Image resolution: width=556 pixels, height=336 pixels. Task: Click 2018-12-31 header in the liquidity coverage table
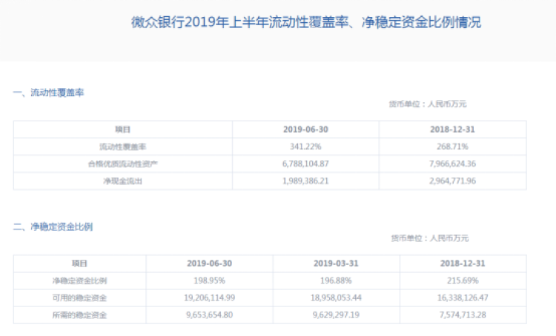[452, 129]
